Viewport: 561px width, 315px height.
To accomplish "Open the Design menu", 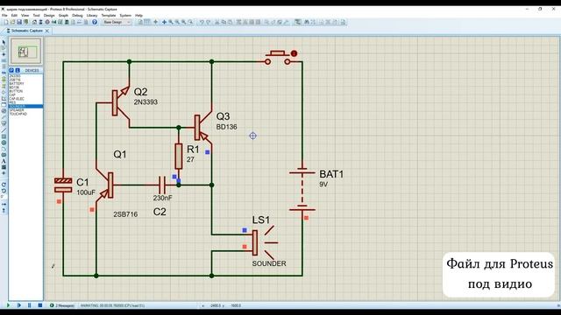I will [49, 16].
